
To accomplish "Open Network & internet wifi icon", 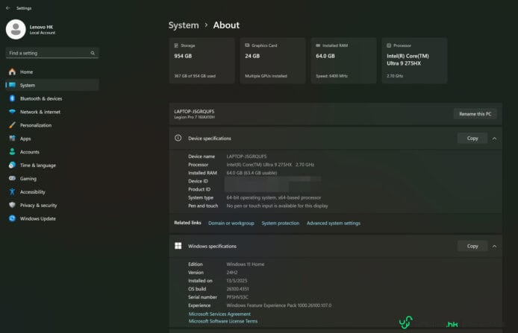I will [12, 112].
